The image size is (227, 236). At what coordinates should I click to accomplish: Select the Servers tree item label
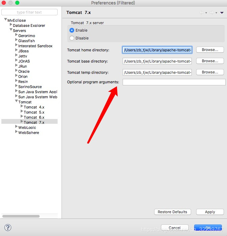click(19, 31)
